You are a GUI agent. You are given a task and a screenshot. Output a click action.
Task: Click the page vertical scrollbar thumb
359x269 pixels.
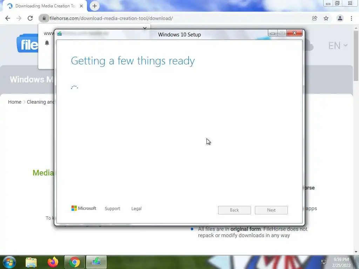[x=356, y=56]
